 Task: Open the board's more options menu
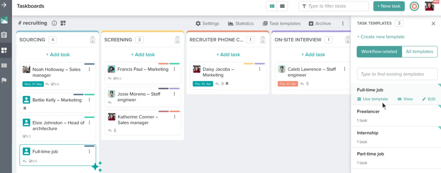[x=343, y=24]
